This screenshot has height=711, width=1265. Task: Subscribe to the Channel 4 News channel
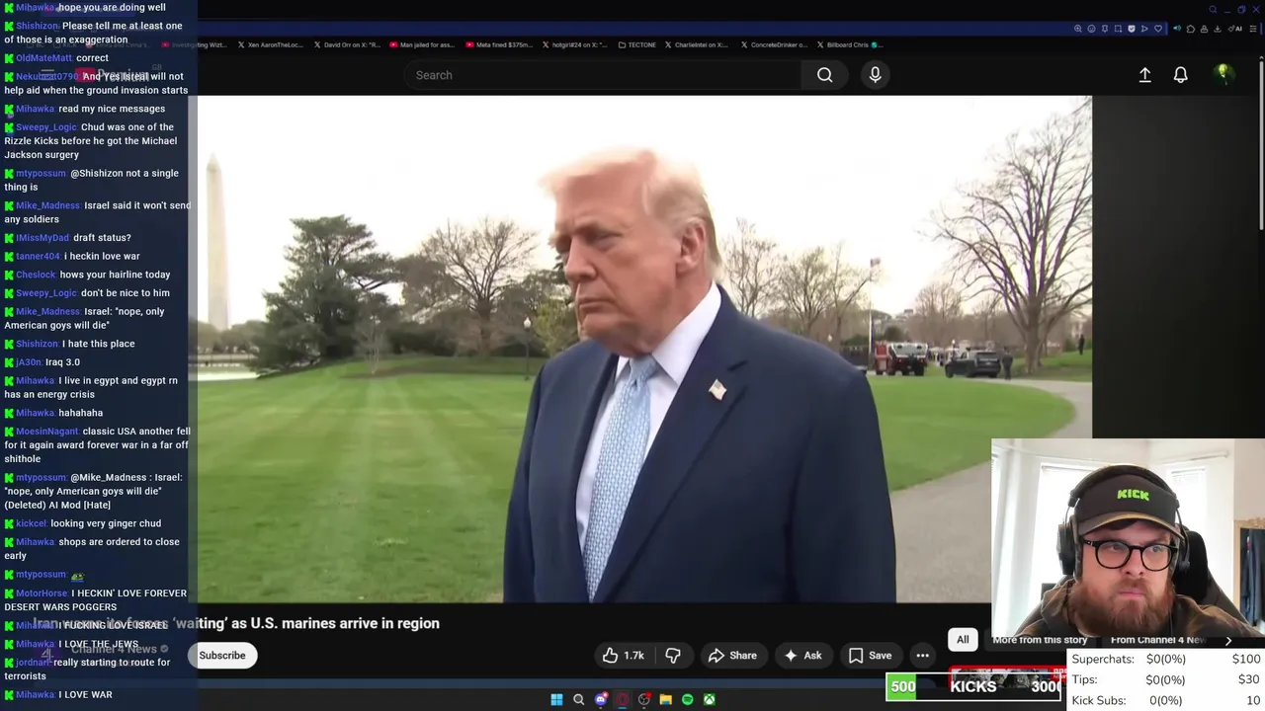222,656
